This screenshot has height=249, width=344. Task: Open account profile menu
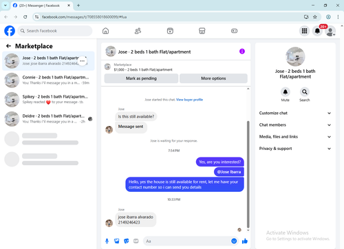pos(330,31)
